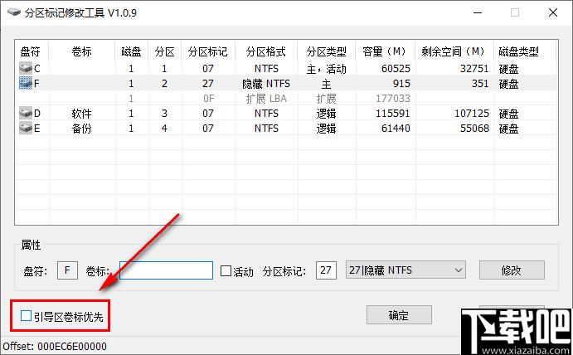Screen dimensions: 573x355
Task: Click the 磁盘类型 column header
Action: tap(525, 51)
